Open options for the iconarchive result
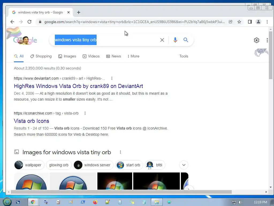 pos(85,113)
